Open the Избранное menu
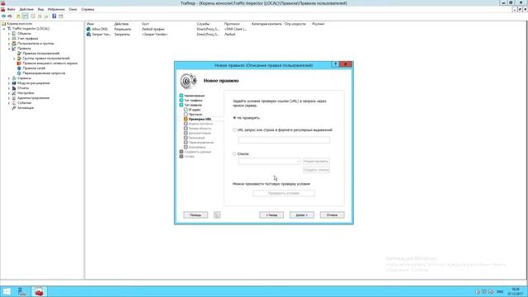This screenshot has width=528, height=297. [x=56, y=9]
